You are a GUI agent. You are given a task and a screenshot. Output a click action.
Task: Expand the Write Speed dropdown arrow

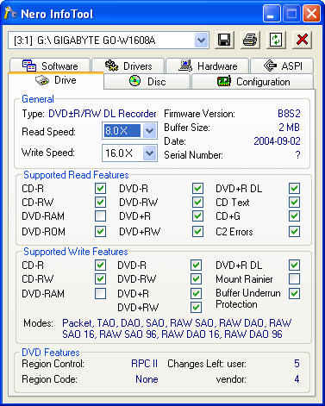pyautogui.click(x=149, y=153)
